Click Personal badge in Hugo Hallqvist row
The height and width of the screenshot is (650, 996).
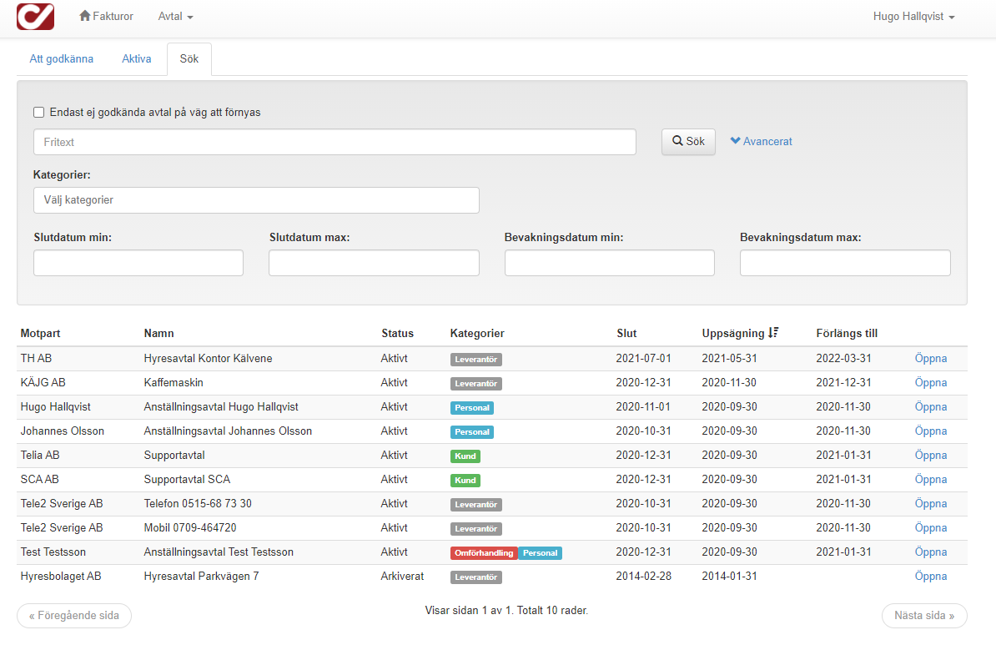472,408
